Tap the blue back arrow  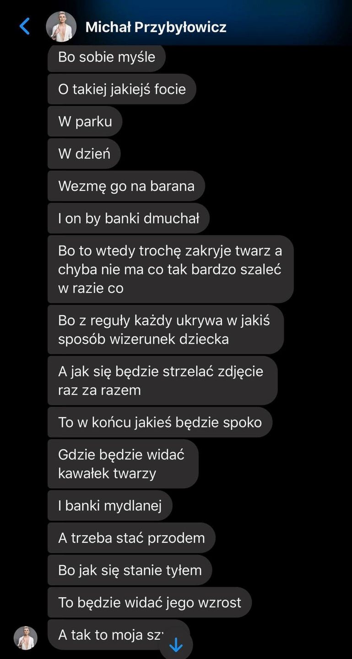(x=25, y=27)
